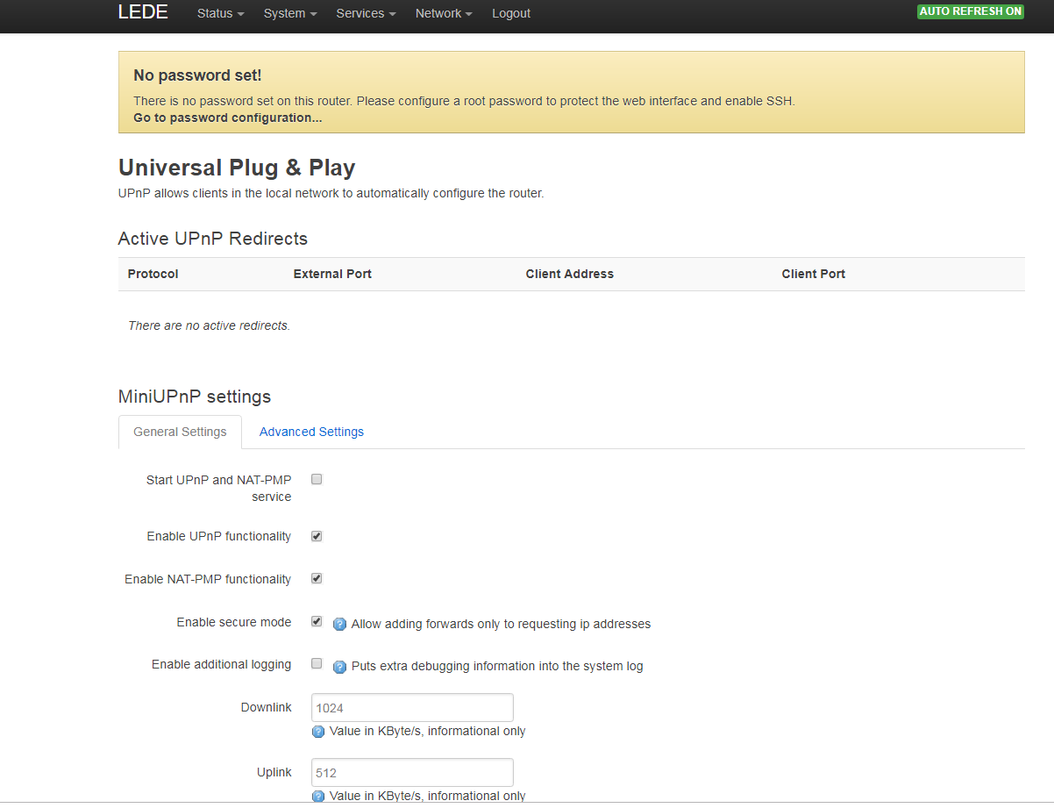
Task: Check Enable additional logging
Action: (316, 663)
